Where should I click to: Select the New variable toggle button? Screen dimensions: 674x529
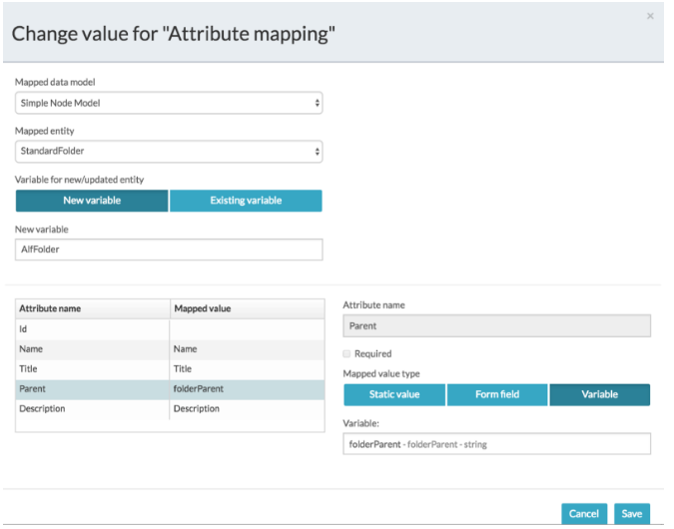pos(92,201)
